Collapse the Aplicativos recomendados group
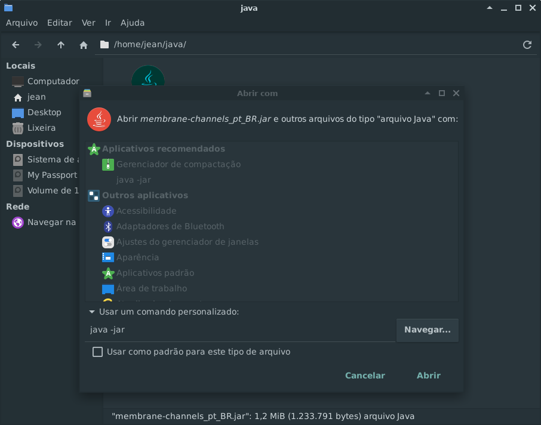 click(x=163, y=149)
